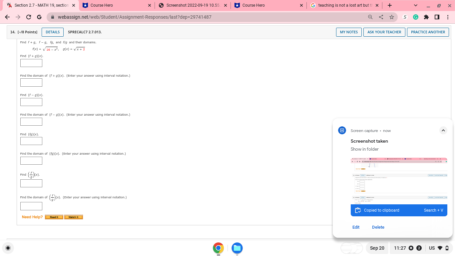Edit the captured screenshot
This screenshot has width=455, height=256.
[356, 227]
